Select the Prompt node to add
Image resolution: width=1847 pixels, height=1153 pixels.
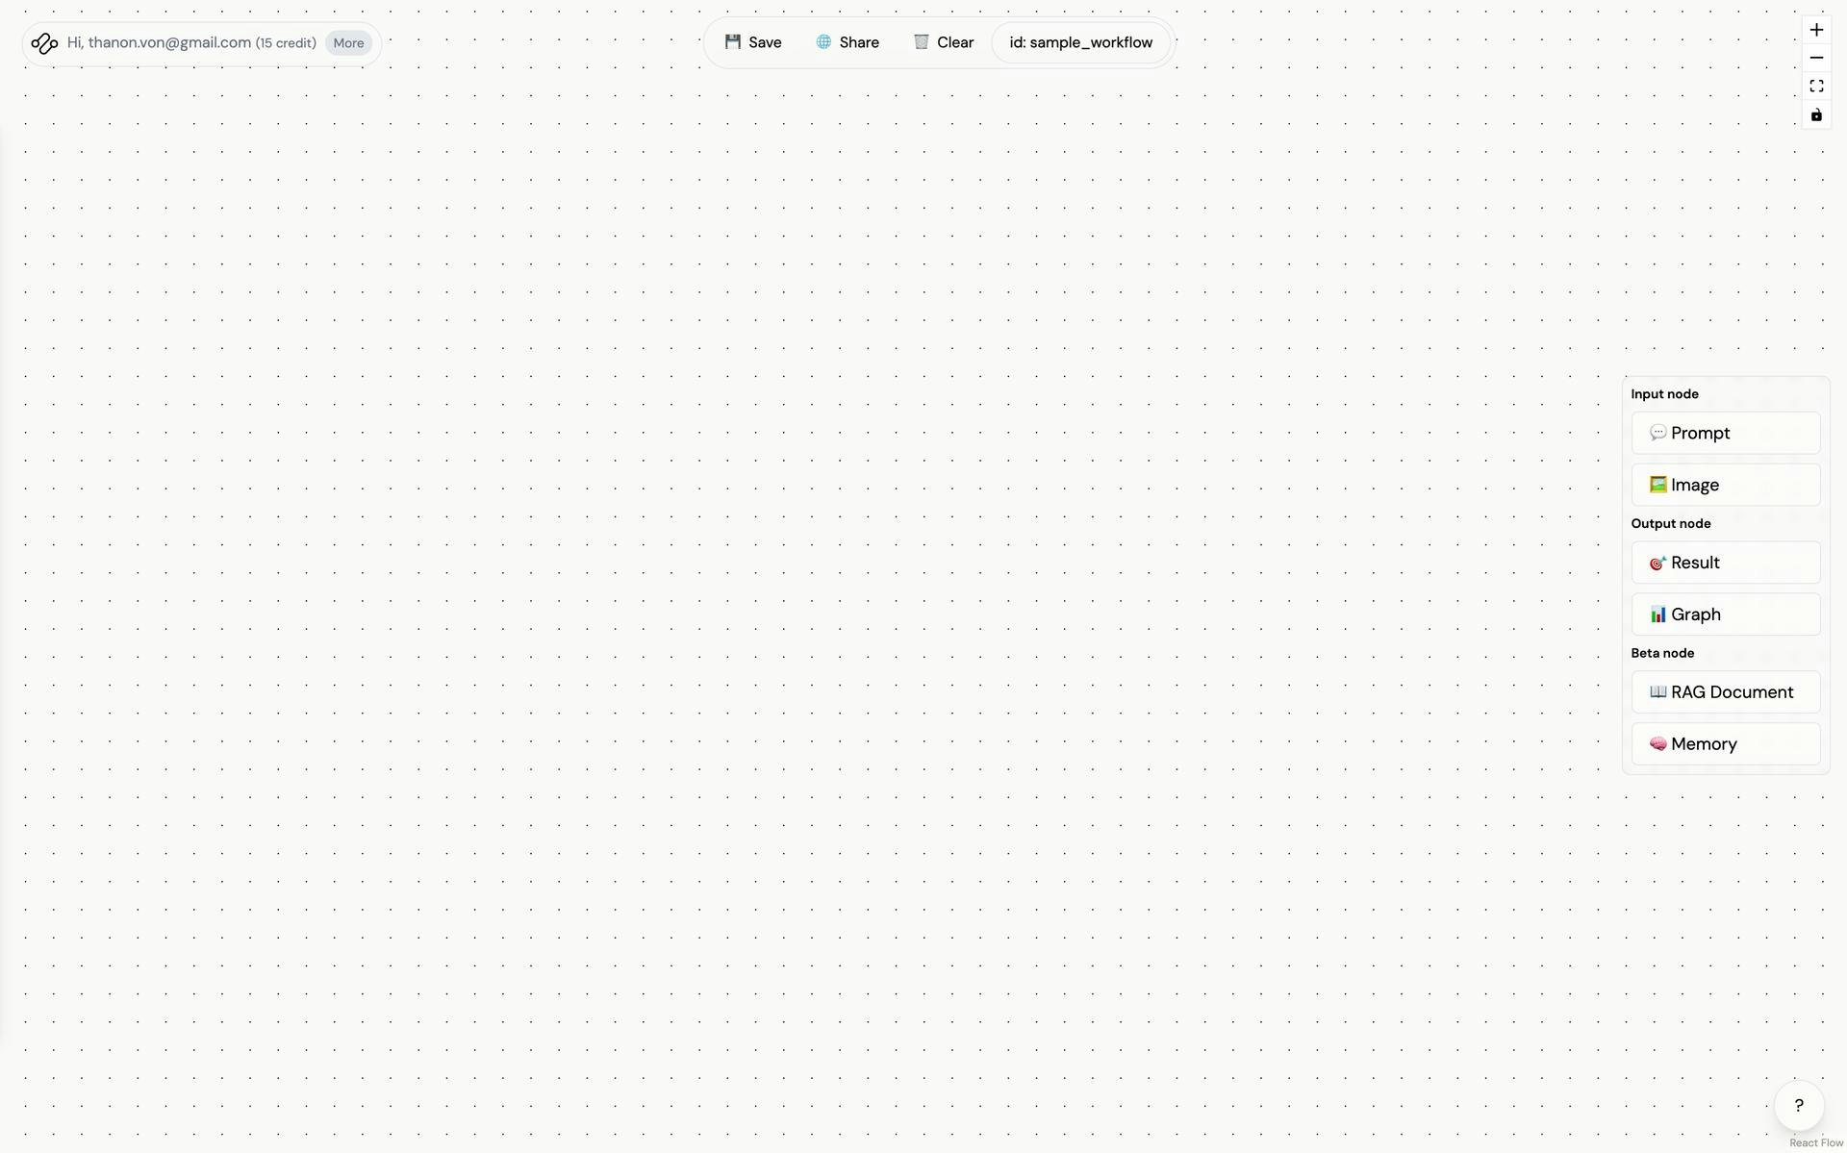1725,432
